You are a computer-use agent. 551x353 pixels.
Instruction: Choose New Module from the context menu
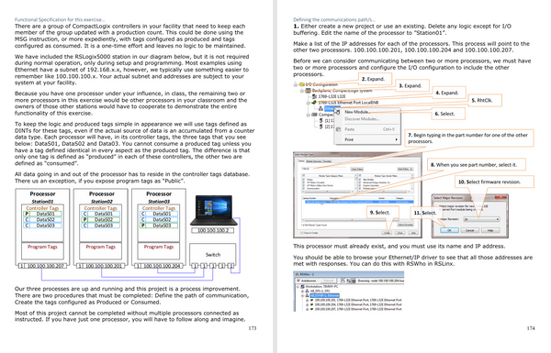pos(357,112)
